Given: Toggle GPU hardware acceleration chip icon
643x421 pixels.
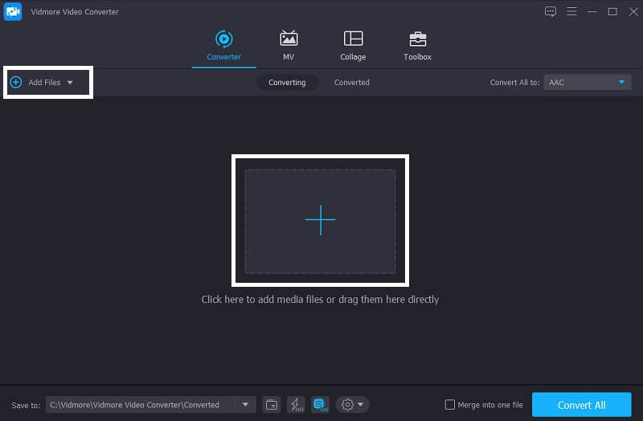Looking at the screenshot, I should (320, 405).
